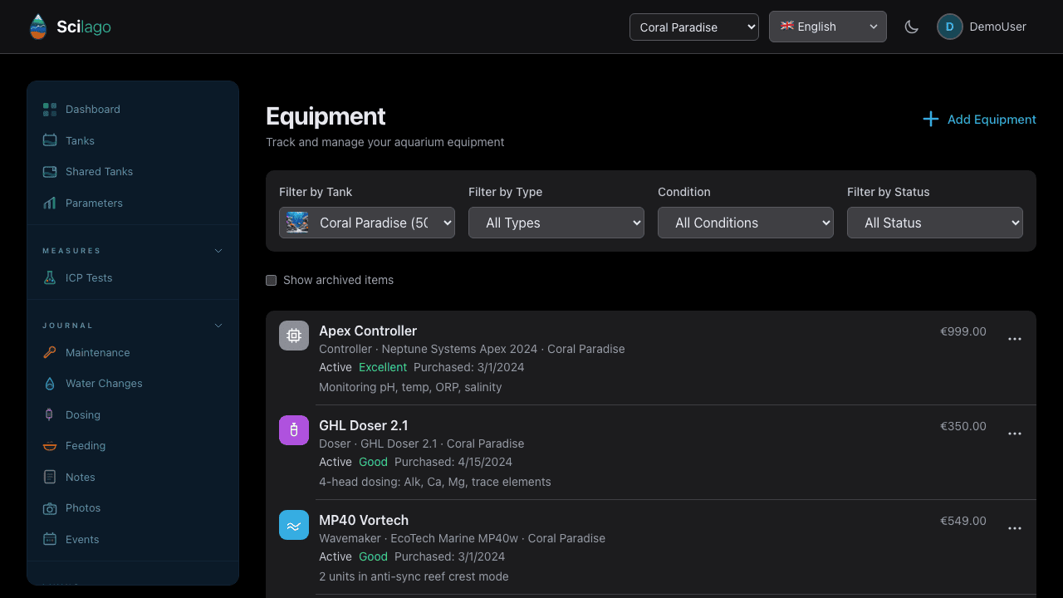
Task: Click the ICP Tests flask icon
Action: coord(50,278)
